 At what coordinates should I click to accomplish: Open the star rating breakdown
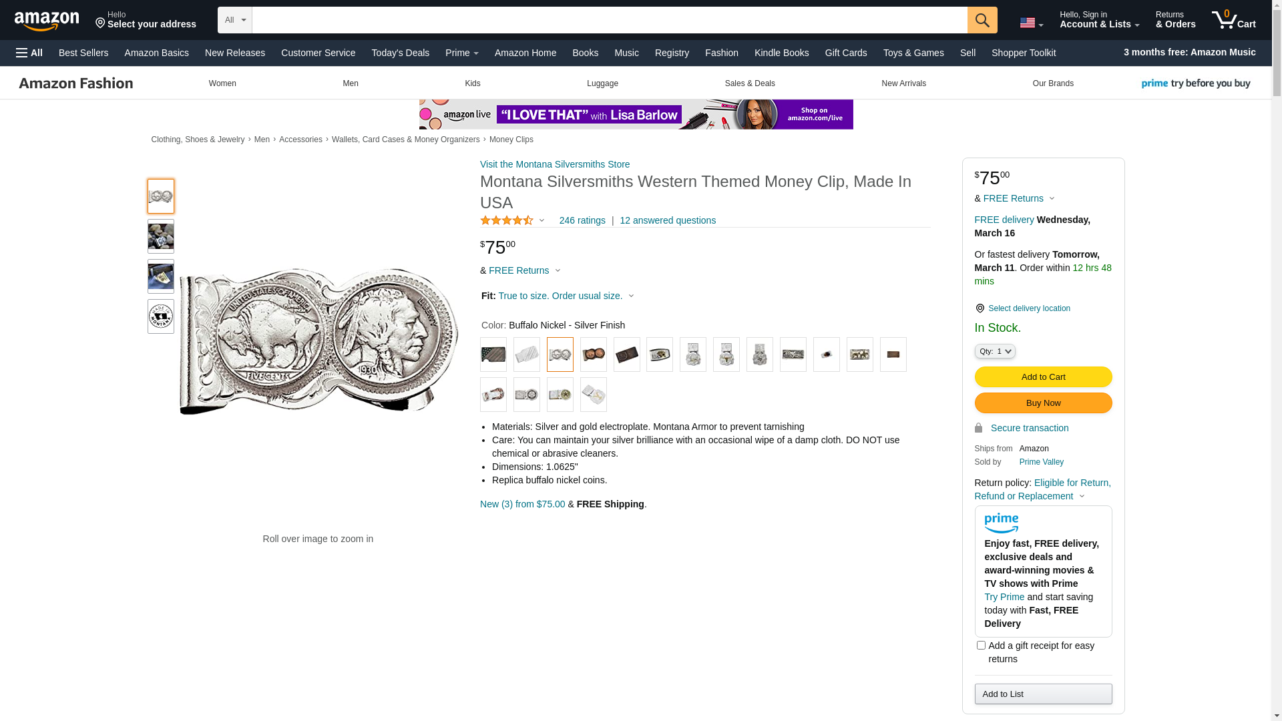coord(512,220)
